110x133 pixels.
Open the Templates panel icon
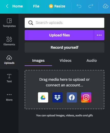point(9,21)
